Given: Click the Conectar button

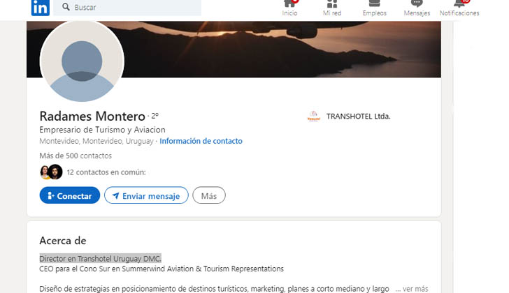Looking at the screenshot, I should pyautogui.click(x=70, y=195).
